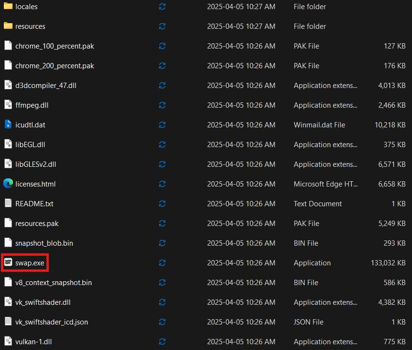
Task: Select file name swap.exe
Action: point(30,263)
